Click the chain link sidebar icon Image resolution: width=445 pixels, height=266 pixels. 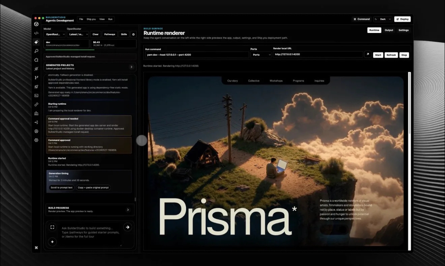[36, 104]
